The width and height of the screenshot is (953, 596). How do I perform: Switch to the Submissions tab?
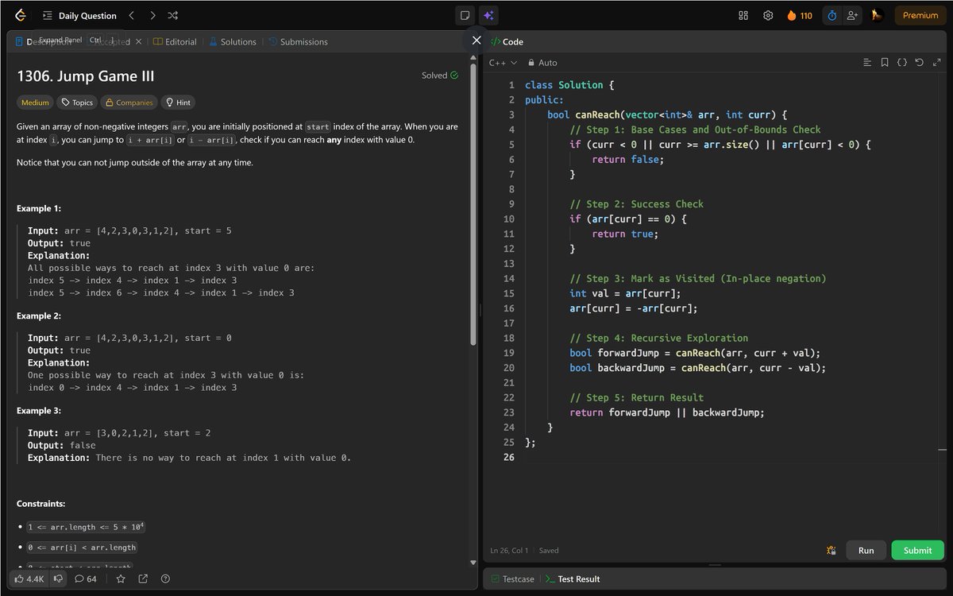pyautogui.click(x=298, y=41)
